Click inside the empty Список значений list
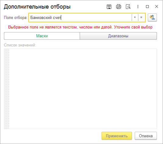This screenshot has height=144, width=163. (83, 89)
